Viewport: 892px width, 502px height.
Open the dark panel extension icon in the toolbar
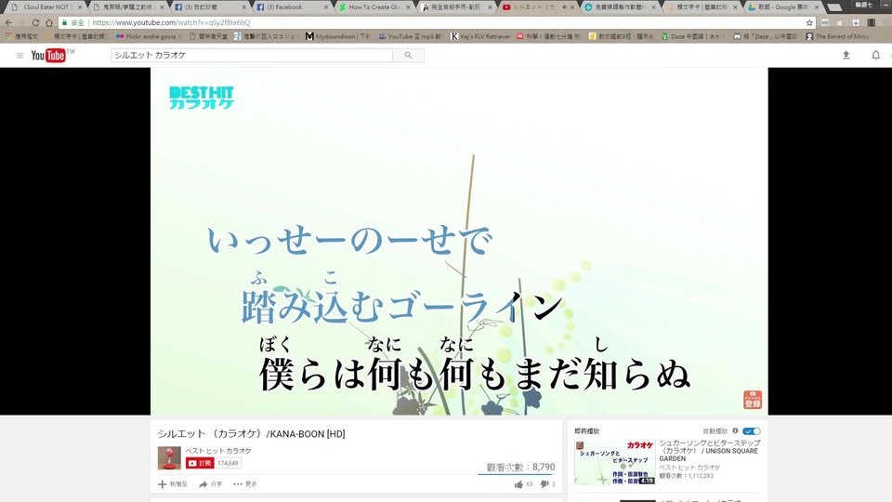tap(871, 22)
